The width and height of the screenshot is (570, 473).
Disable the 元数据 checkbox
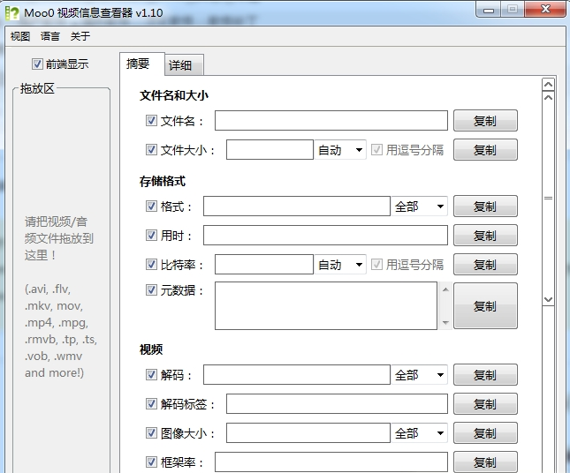(151, 290)
